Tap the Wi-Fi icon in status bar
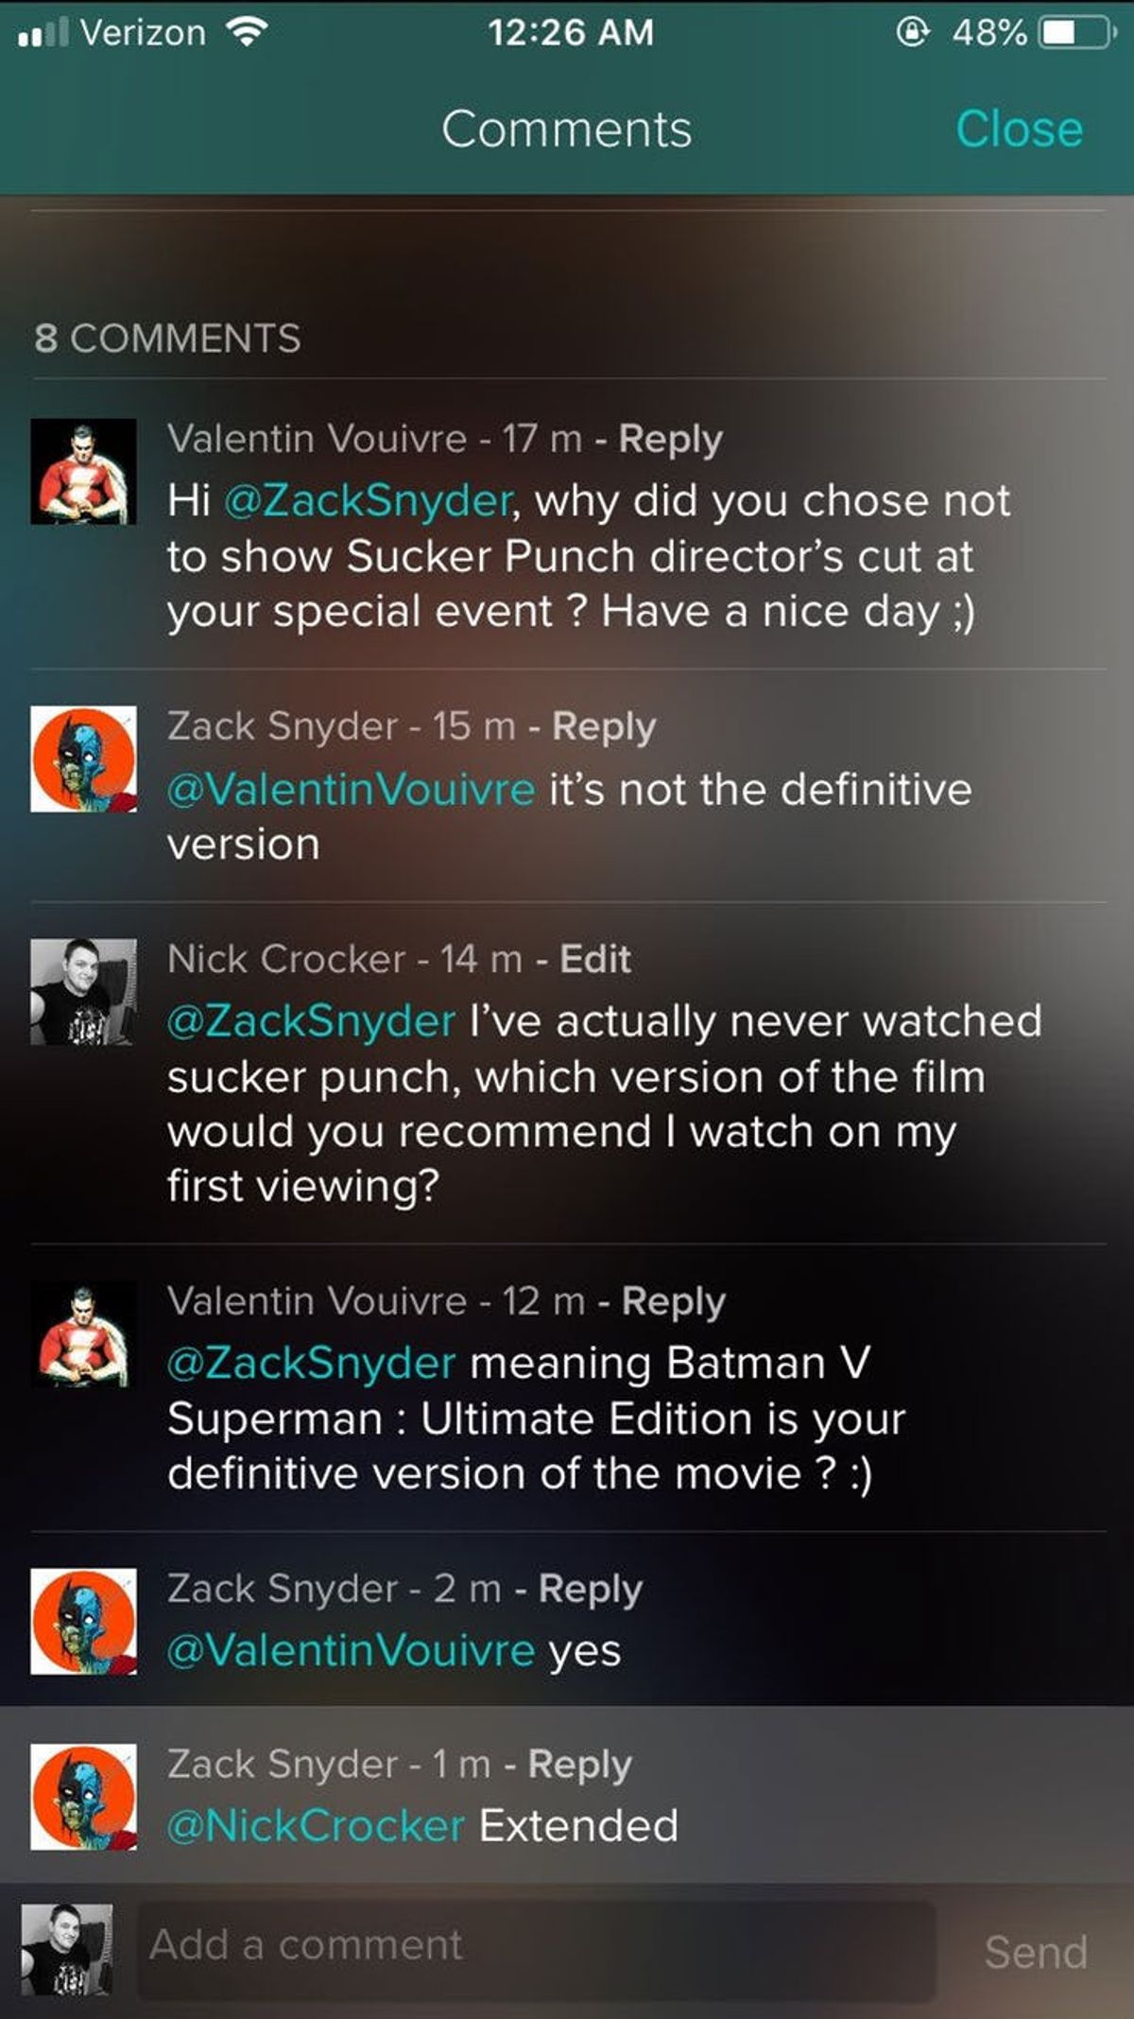The image size is (1134, 2019). (248, 33)
